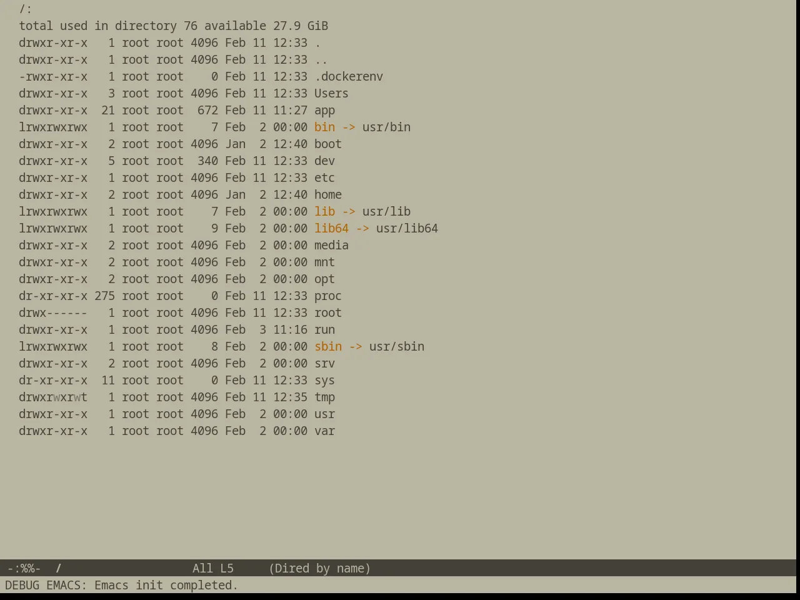
Task: Click the '11:16' time on run row
Action: click(290, 329)
